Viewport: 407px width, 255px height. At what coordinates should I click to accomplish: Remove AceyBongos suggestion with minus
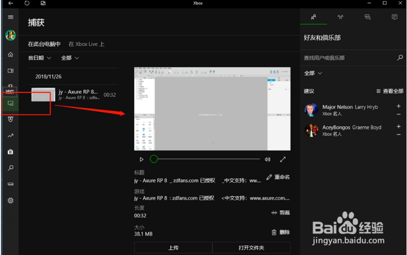399,134
